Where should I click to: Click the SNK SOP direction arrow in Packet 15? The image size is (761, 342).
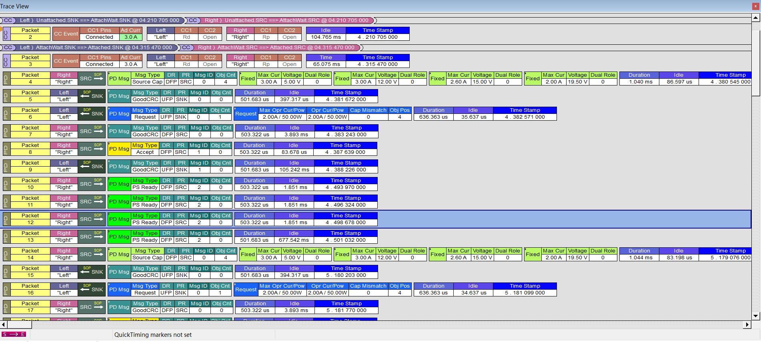(92, 272)
